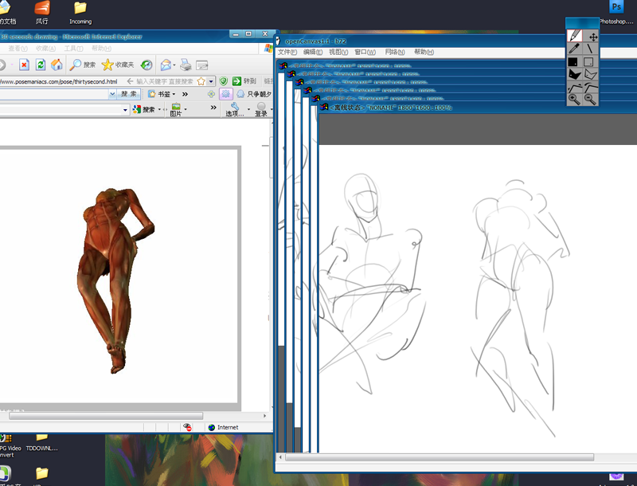Click the purple gear icon in IE toolbar
Image resolution: width=637 pixels, height=486 pixels.
(x=225, y=94)
